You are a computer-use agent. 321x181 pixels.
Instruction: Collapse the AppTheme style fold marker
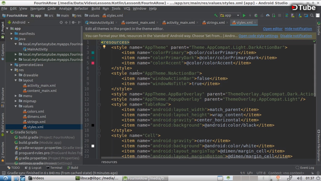[x=99, y=47]
